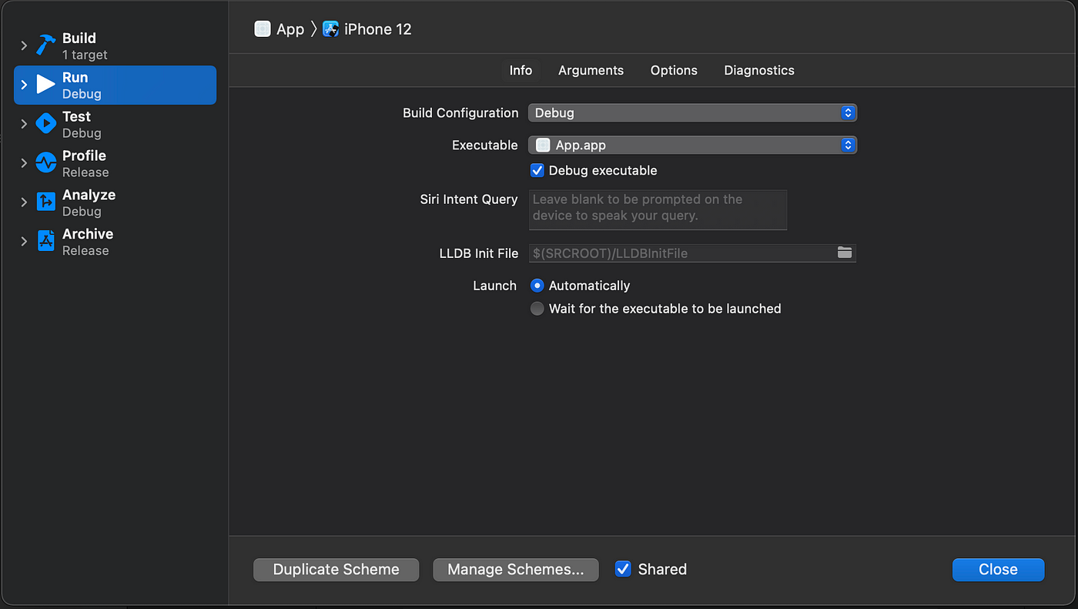The height and width of the screenshot is (609, 1078).
Task: Toggle the Debug executable checkbox
Action: click(x=537, y=170)
